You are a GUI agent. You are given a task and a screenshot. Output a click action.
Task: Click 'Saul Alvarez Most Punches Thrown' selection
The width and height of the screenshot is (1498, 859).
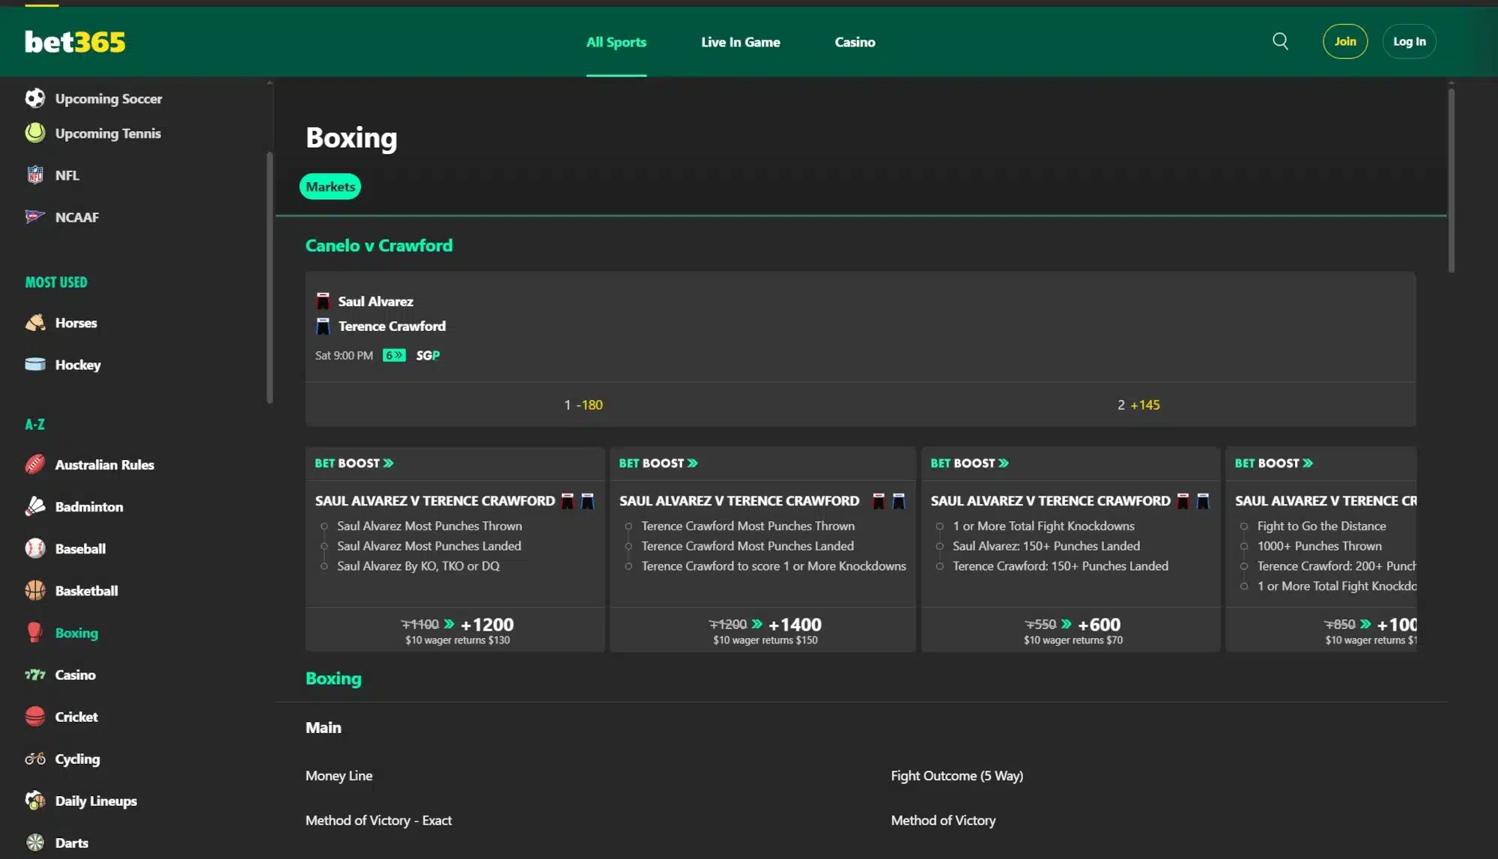429,526
